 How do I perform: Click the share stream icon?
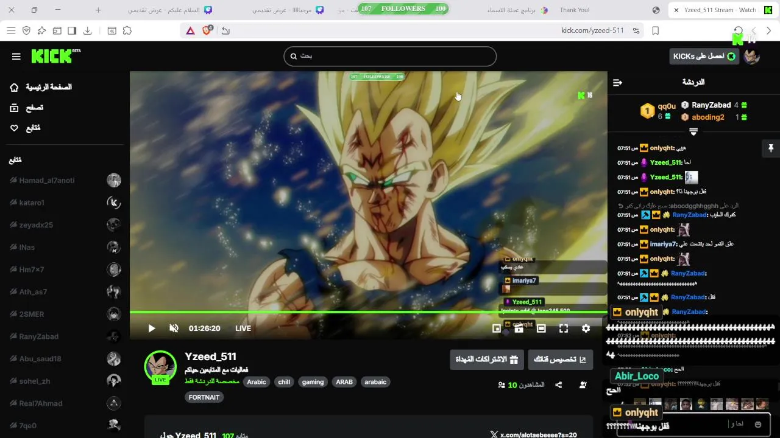pos(559,385)
